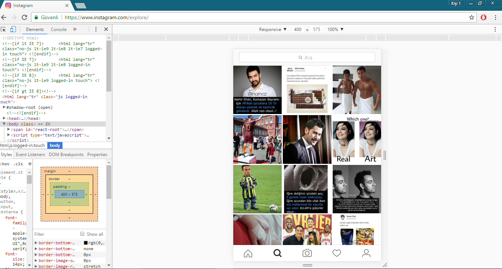Switch to the Console tab
The image size is (502, 269).
(x=59, y=30)
